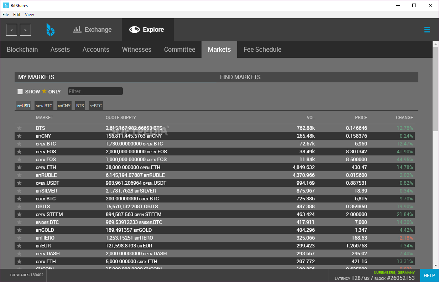This screenshot has height=282, width=439.
Task: Switch to the Blockchain tab
Action: click(x=22, y=50)
